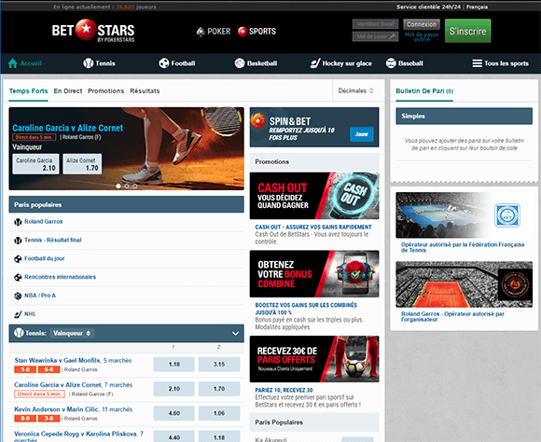
Task: Click the football icon beside Football du jour
Action: point(18,259)
